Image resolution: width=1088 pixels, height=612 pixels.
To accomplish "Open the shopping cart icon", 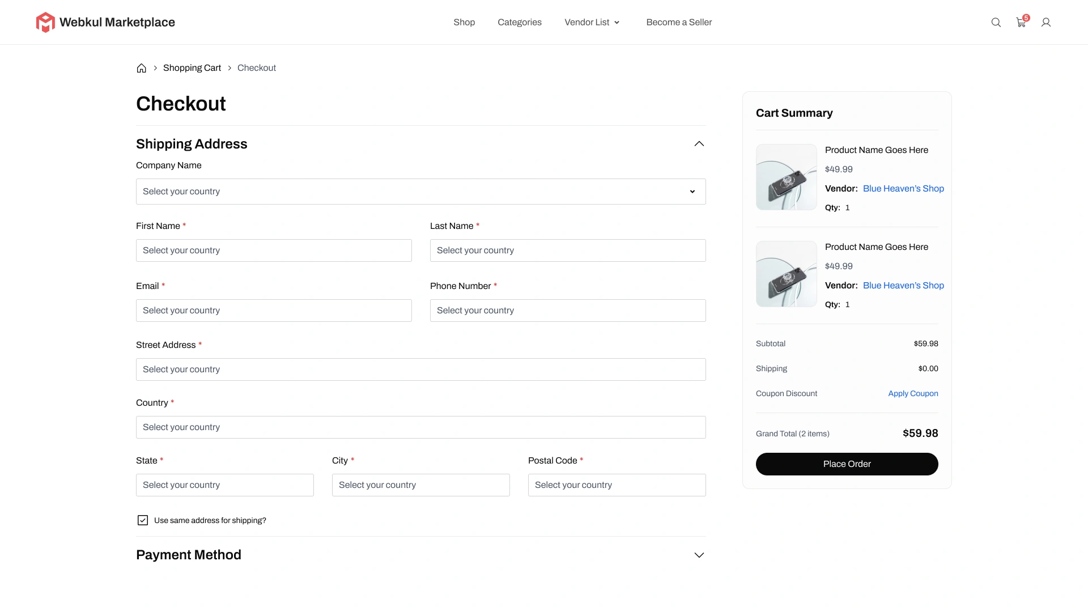I will coord(1021,22).
